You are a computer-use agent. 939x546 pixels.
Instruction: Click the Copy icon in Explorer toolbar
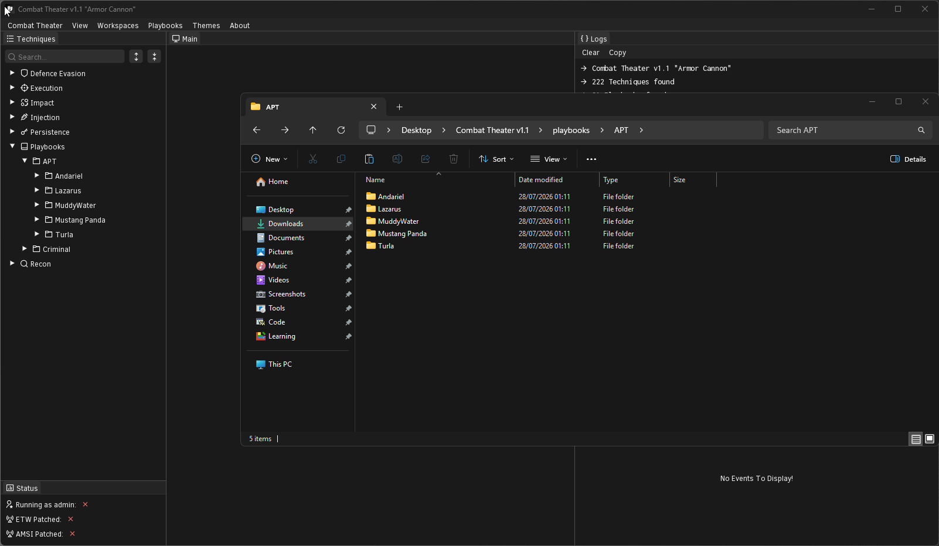341,159
